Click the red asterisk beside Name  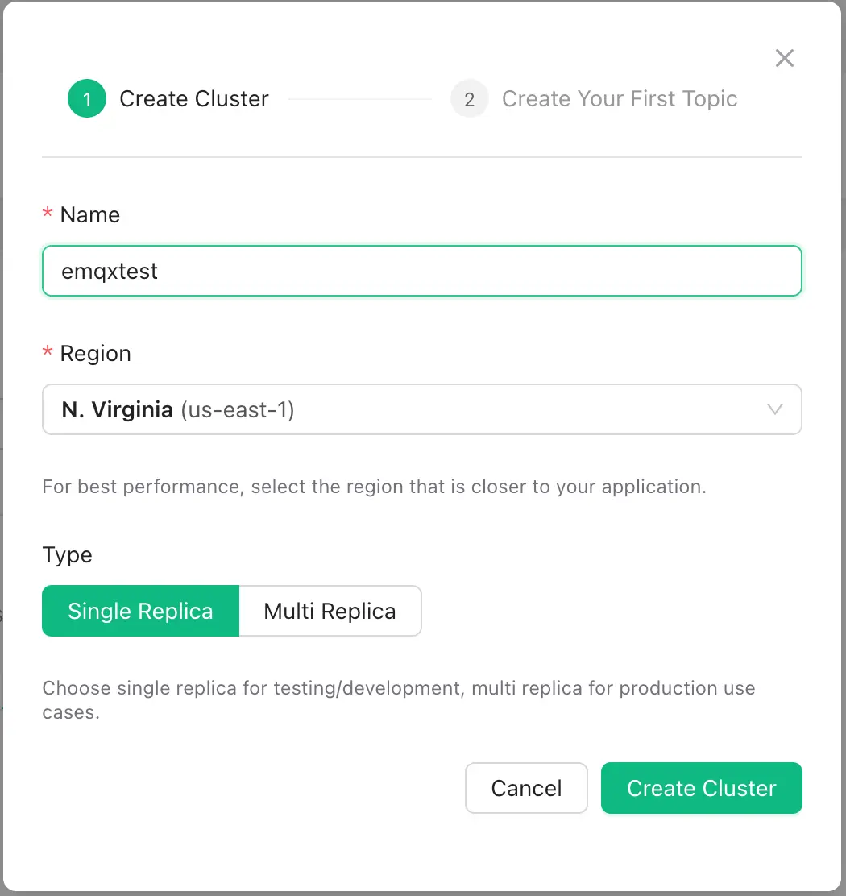tap(46, 214)
